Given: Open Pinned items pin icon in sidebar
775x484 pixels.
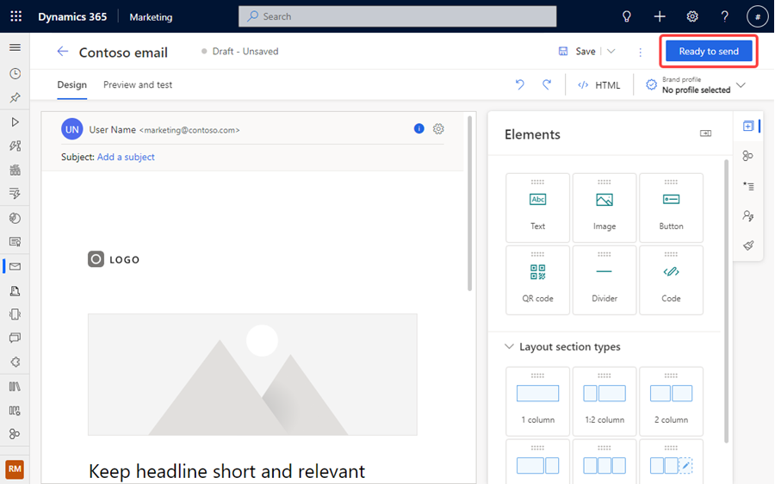Looking at the screenshot, I should (15, 97).
